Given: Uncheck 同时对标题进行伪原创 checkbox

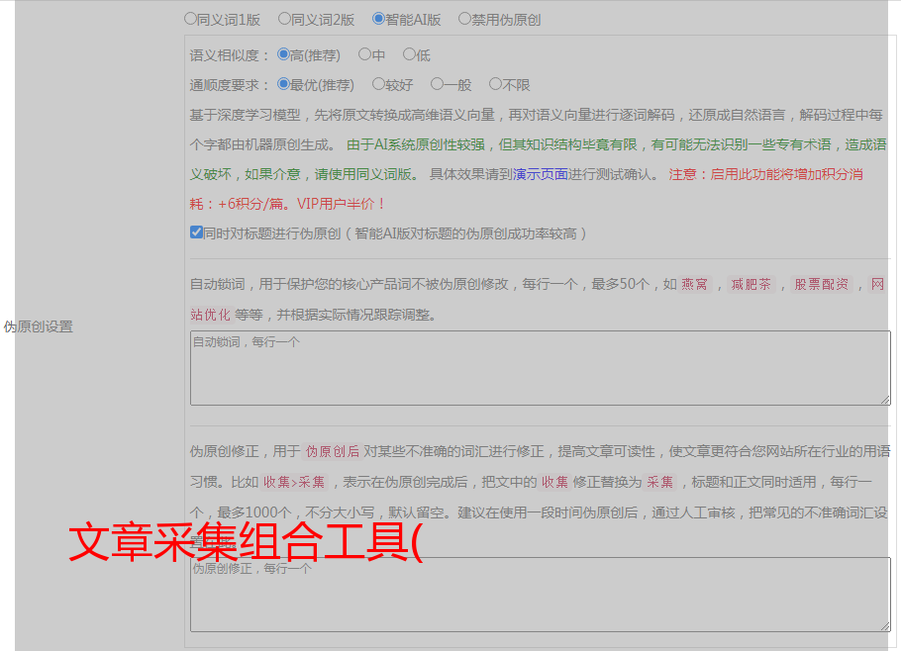Looking at the screenshot, I should point(196,232).
